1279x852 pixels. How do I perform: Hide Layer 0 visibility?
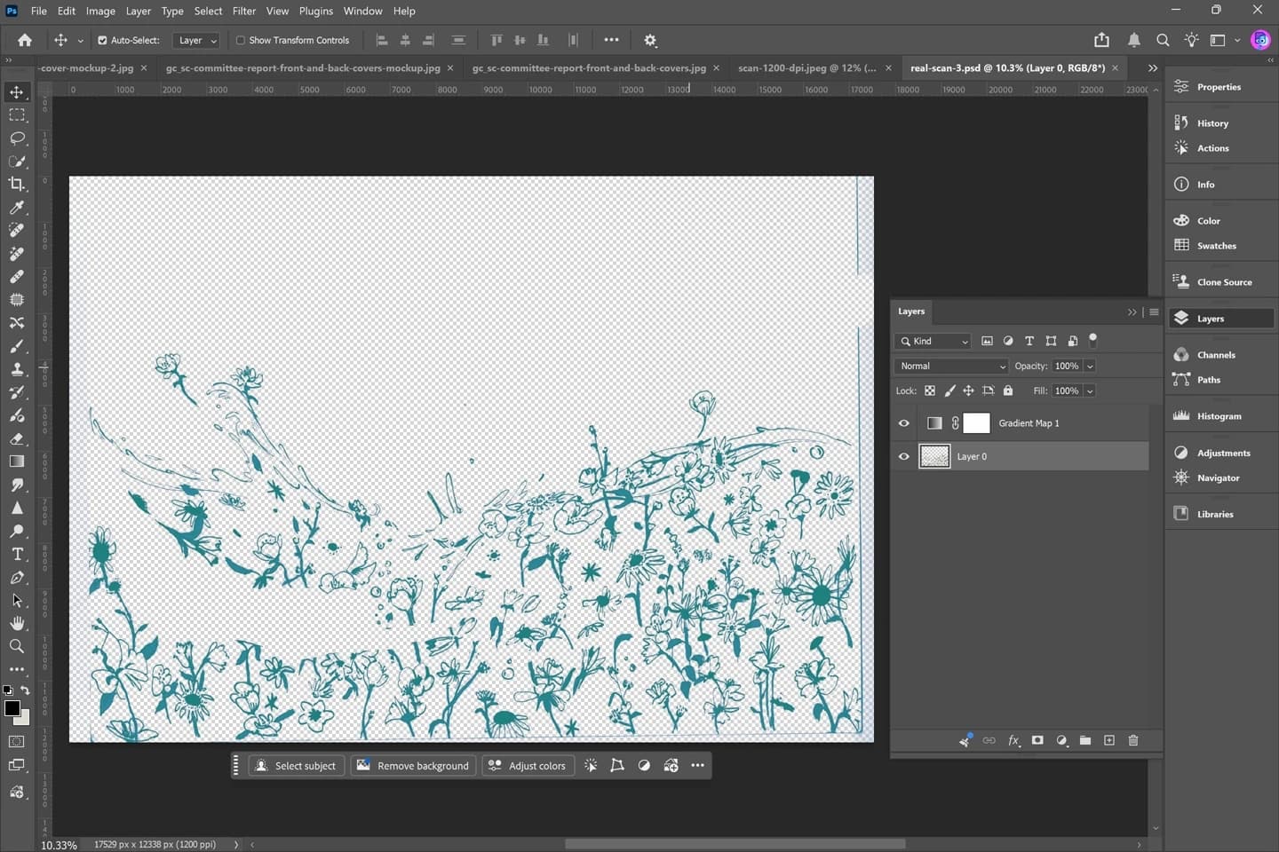click(904, 456)
